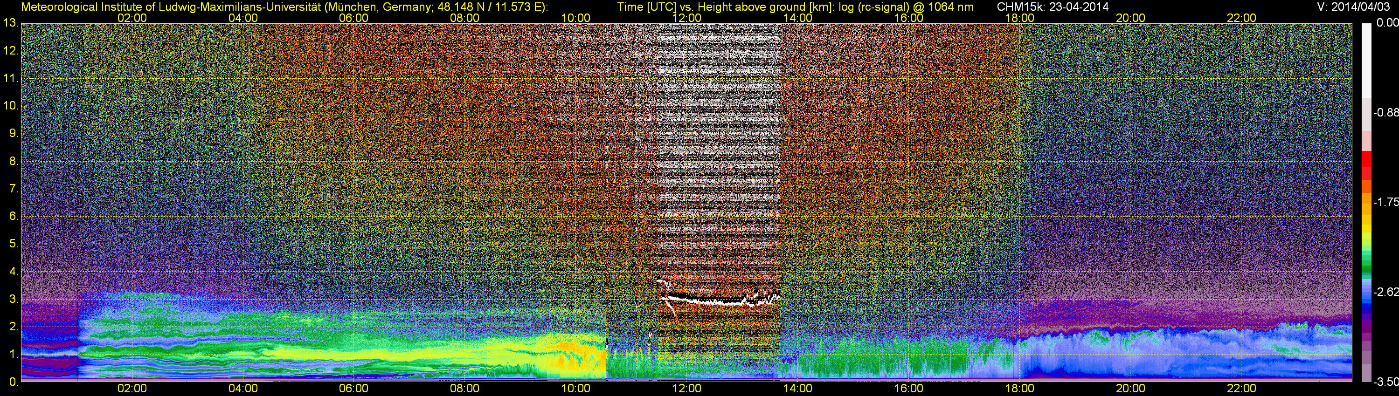This screenshot has width=1399, height=396.
Task: Click the 02:00 label on the lower time axis
Action: (132, 389)
